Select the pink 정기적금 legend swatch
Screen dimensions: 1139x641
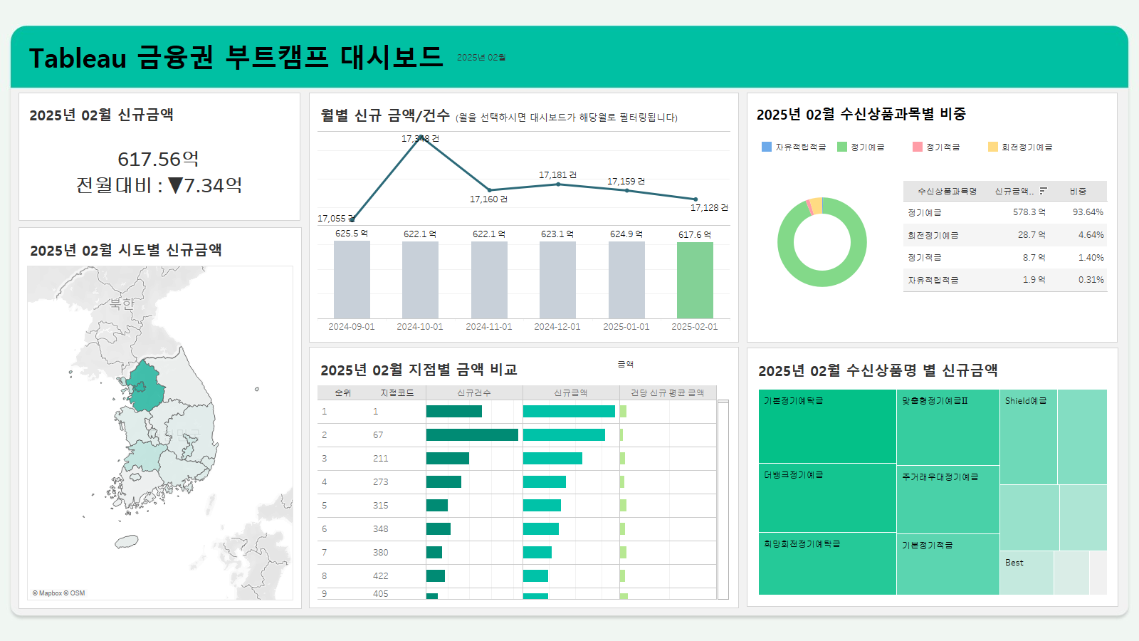click(x=918, y=147)
